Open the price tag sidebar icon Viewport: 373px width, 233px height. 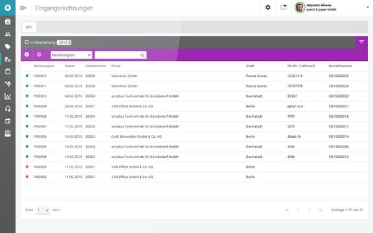click(x=8, y=47)
